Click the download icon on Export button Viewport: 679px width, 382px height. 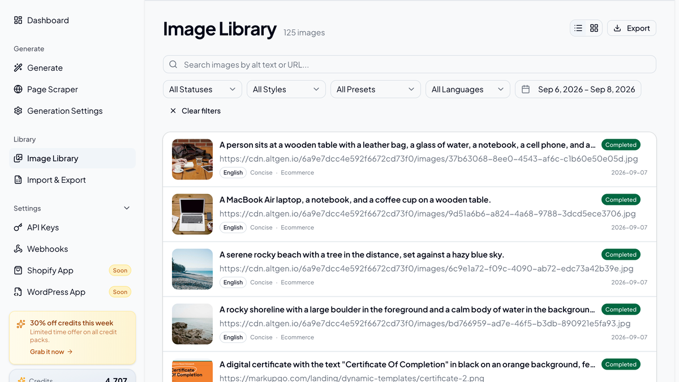pyautogui.click(x=617, y=28)
